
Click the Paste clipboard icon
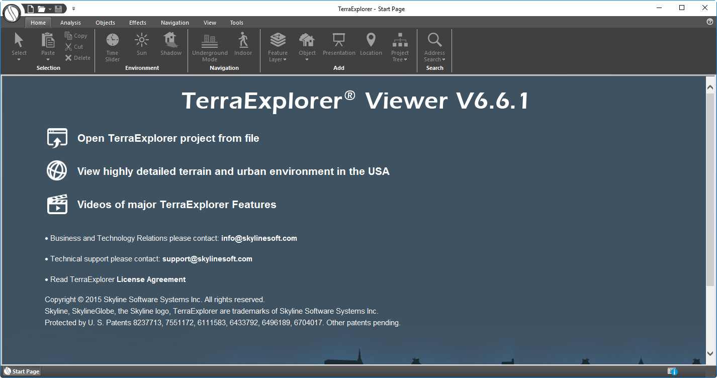(x=48, y=40)
